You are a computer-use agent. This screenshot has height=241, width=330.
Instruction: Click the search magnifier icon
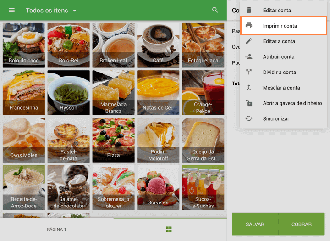click(215, 10)
